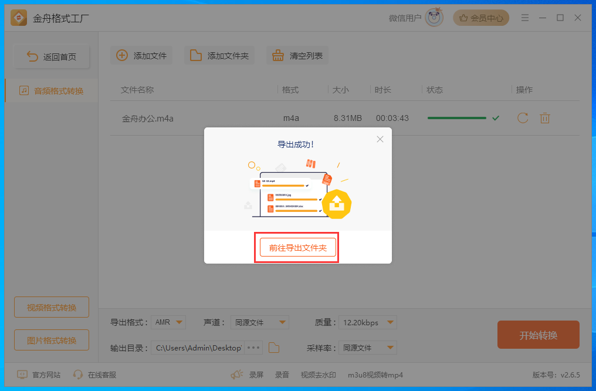Click the 操作 column header
This screenshot has height=391, width=596.
[524, 90]
